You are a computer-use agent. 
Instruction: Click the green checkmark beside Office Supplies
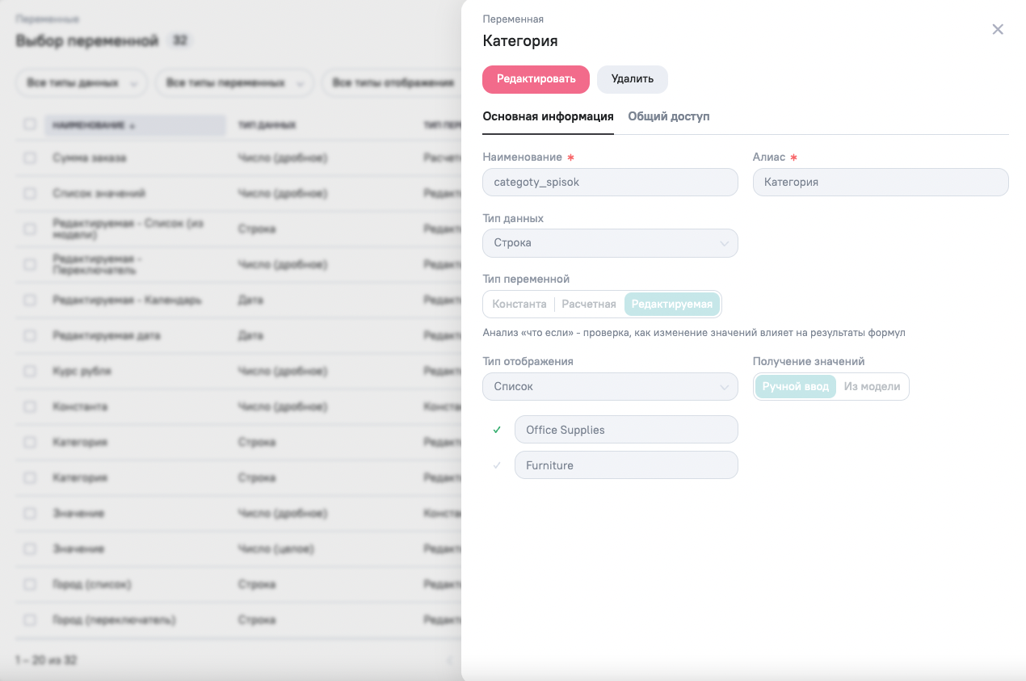point(497,430)
